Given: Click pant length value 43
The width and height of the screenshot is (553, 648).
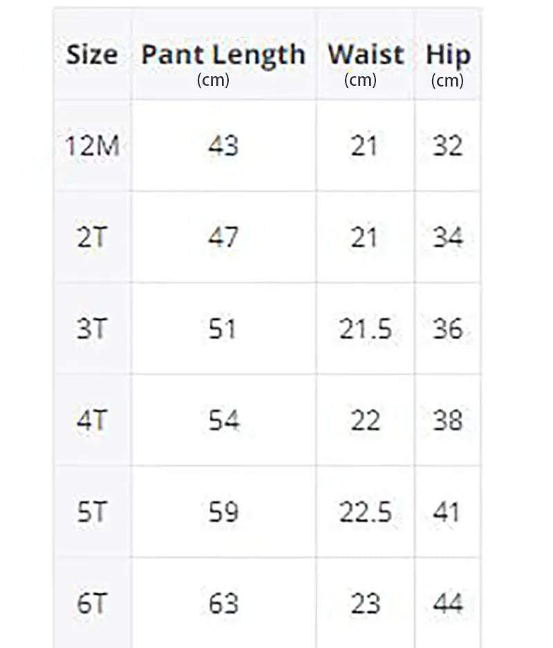Looking at the screenshot, I should pyautogui.click(x=223, y=146).
